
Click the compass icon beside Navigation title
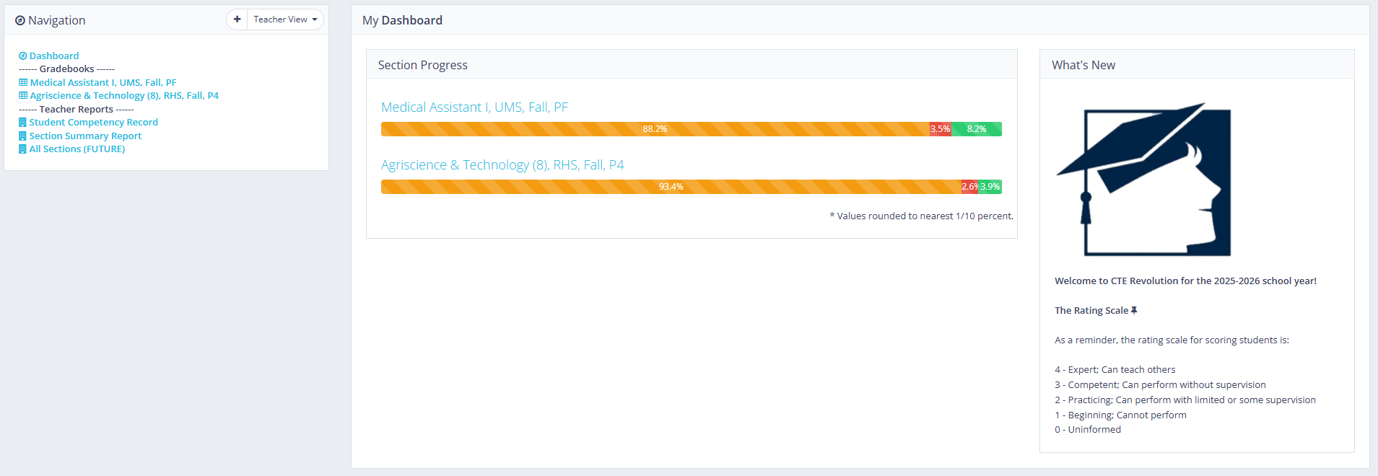tap(20, 21)
